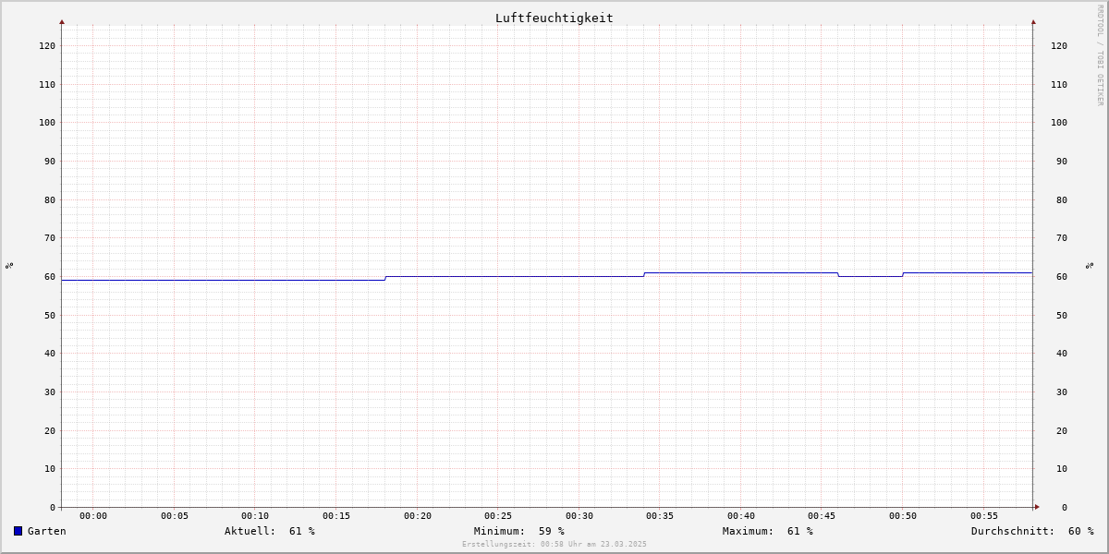
Task: Select the Maximum: 61 % value
Action: [x=768, y=531]
